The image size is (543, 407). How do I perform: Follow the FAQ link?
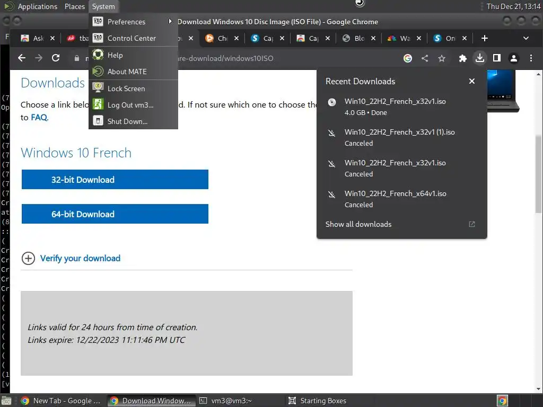[x=39, y=117]
